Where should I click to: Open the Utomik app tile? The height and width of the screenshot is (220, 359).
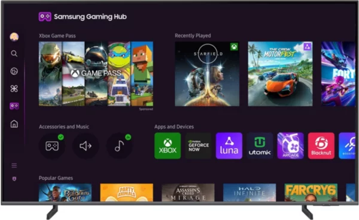[260, 146]
